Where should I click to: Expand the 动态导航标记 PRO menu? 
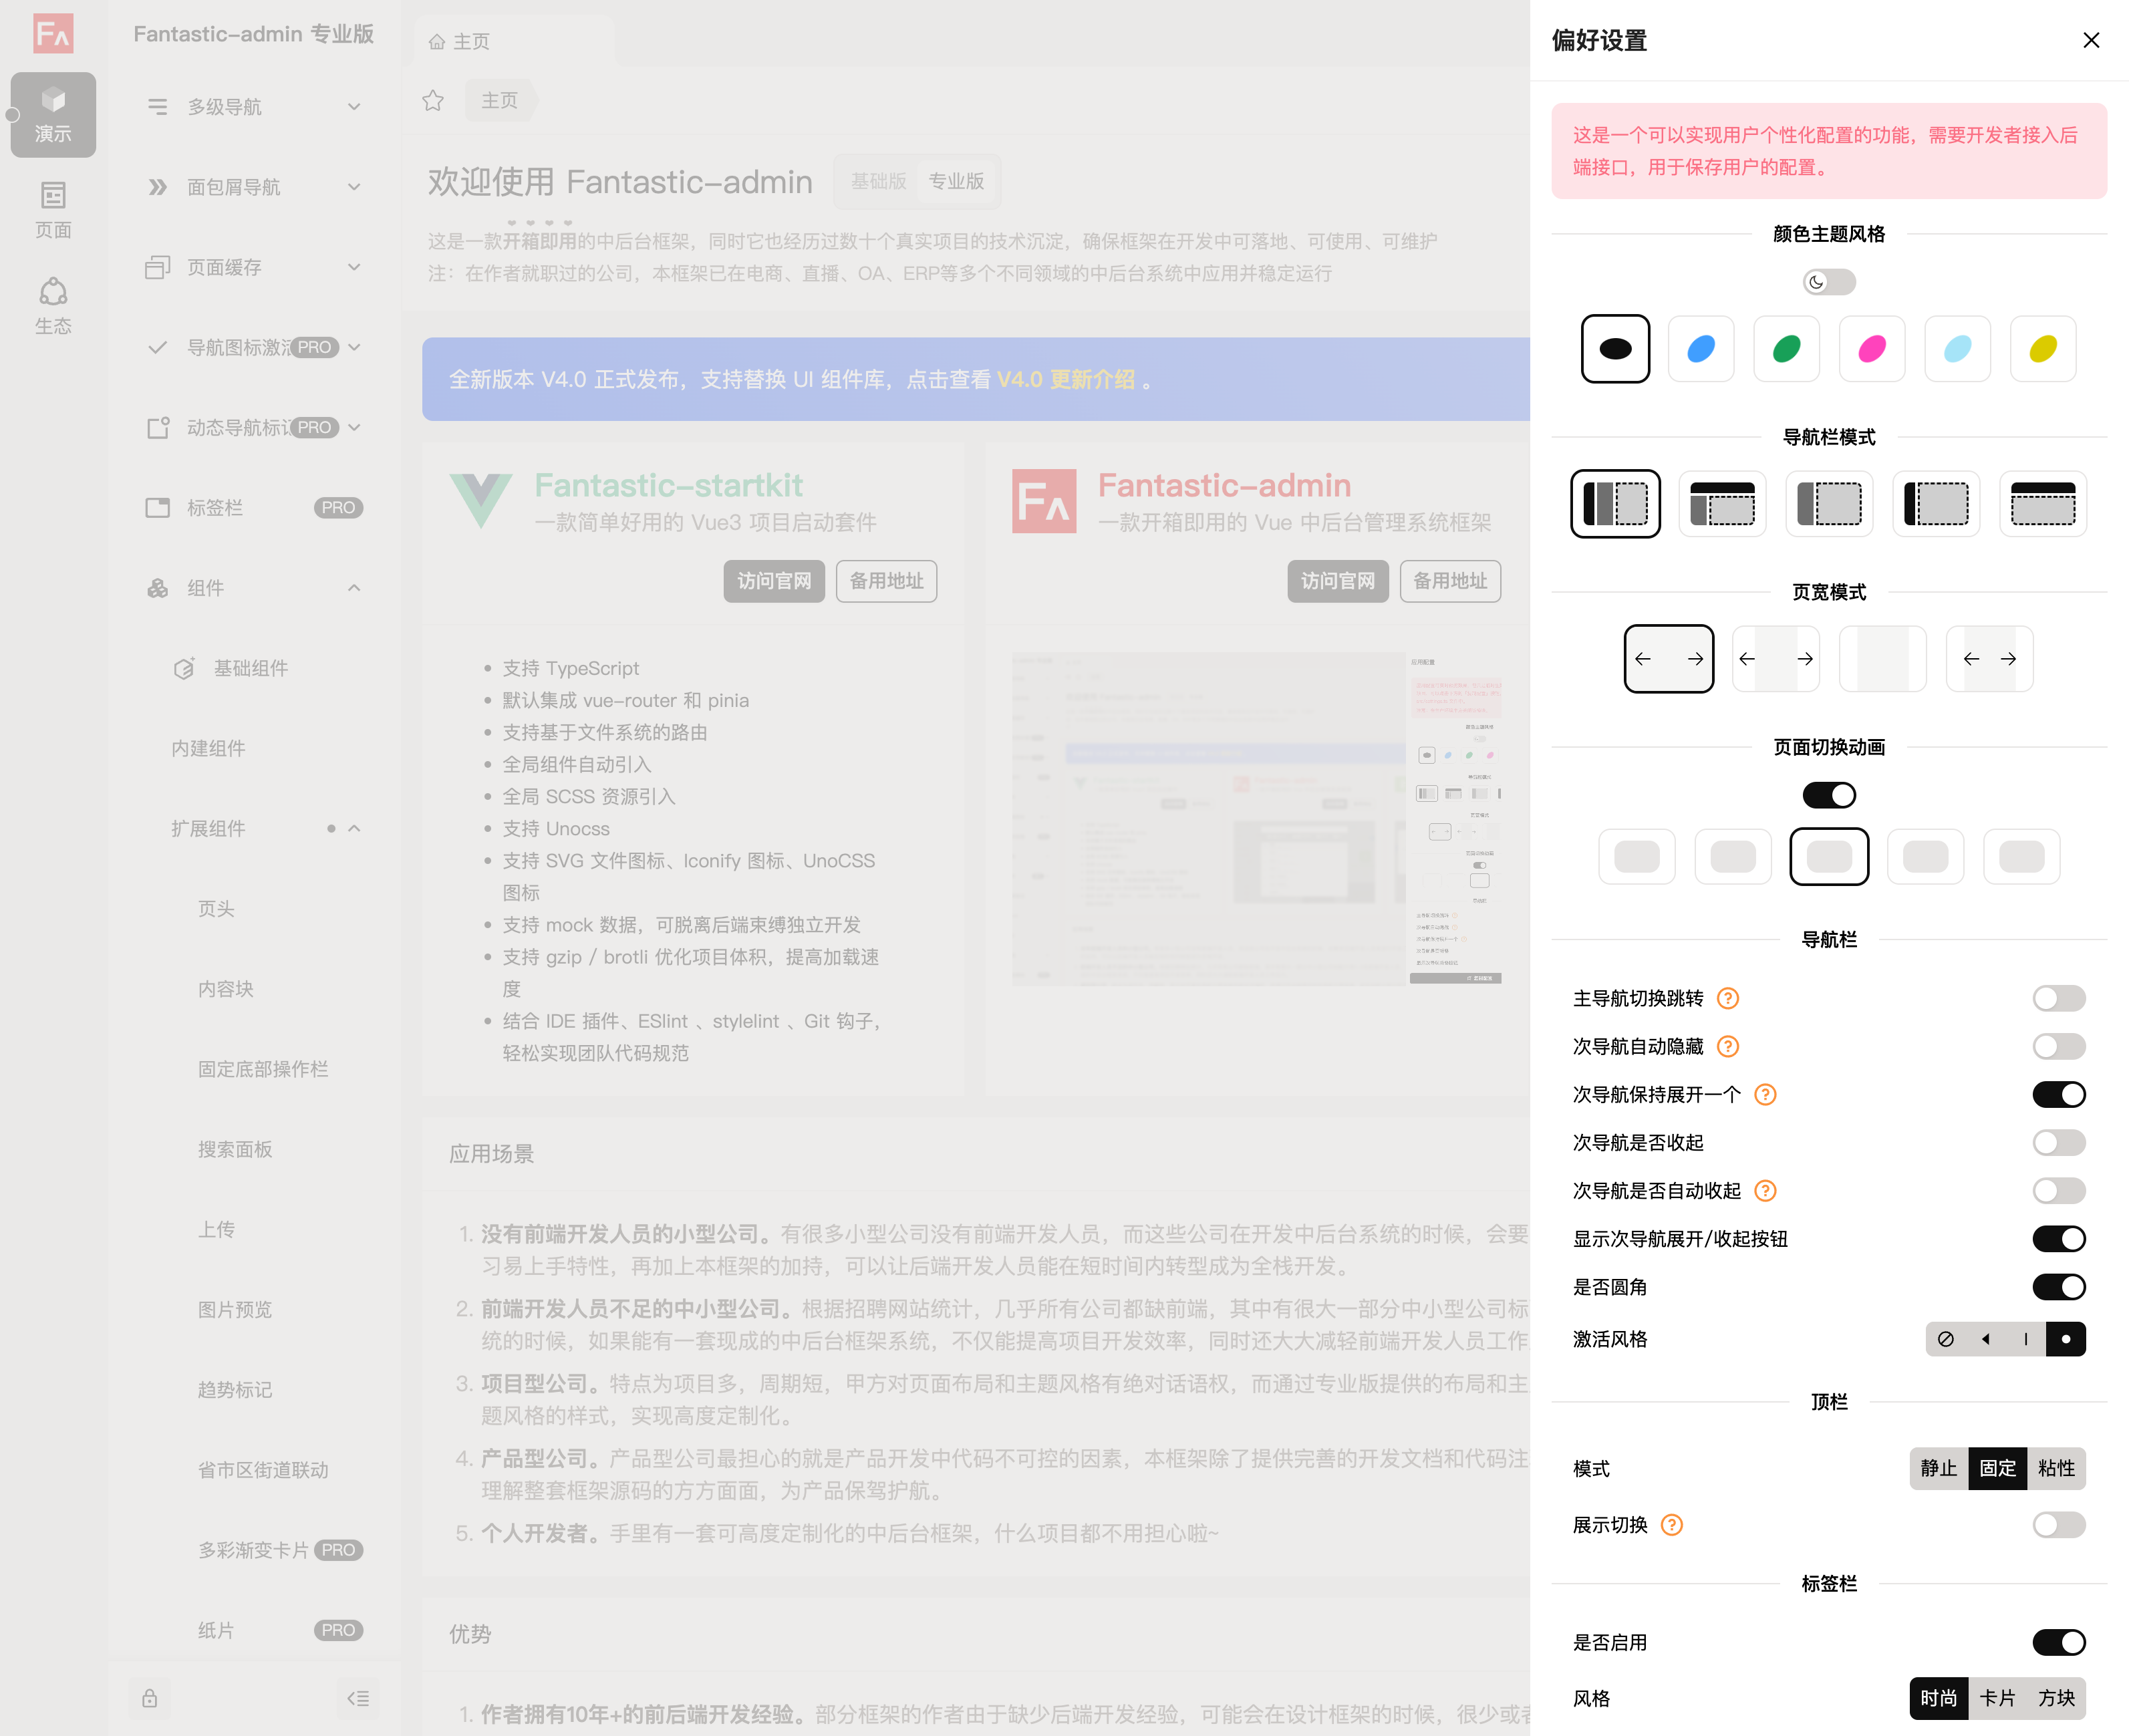tap(255, 427)
